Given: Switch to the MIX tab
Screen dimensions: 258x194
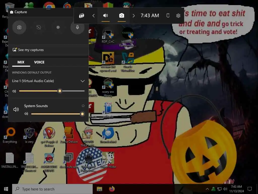Looking at the screenshot, I should coord(21,62).
